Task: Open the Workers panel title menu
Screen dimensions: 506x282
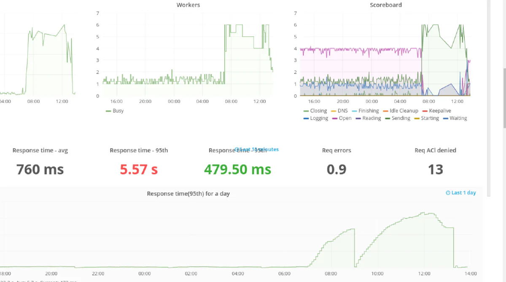Action: point(188,5)
